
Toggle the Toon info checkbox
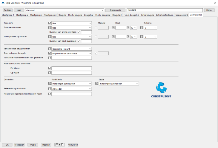(50, 23)
